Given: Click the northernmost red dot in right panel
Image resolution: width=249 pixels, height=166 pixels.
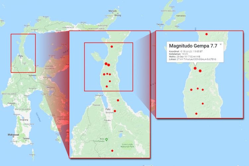Looking at the screenshot, I should [207, 34].
